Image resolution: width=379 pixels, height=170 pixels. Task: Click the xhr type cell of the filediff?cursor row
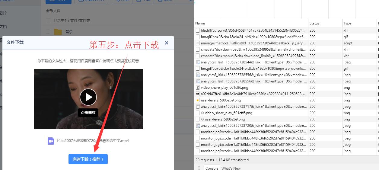tap(346, 30)
